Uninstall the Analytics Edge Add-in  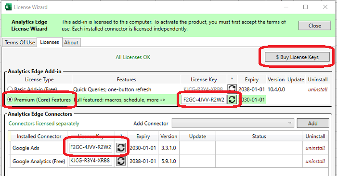click(x=318, y=89)
